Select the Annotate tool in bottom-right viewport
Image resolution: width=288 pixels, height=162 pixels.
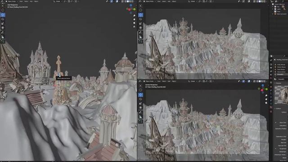[x=140, y=112]
